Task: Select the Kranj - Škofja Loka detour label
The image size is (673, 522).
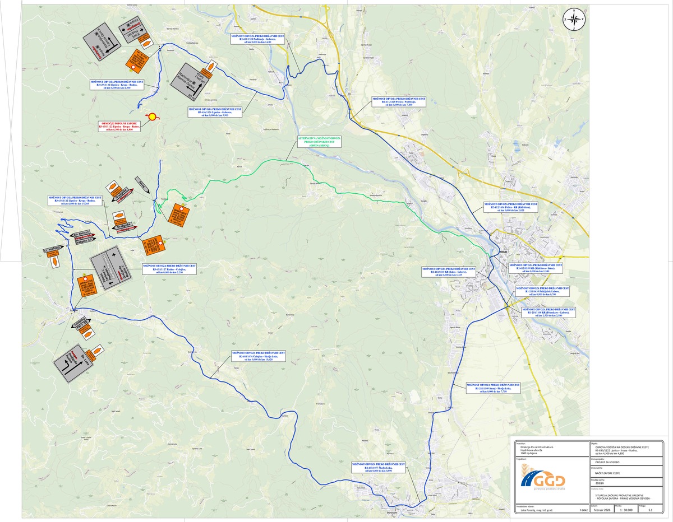Action: [x=494, y=388]
